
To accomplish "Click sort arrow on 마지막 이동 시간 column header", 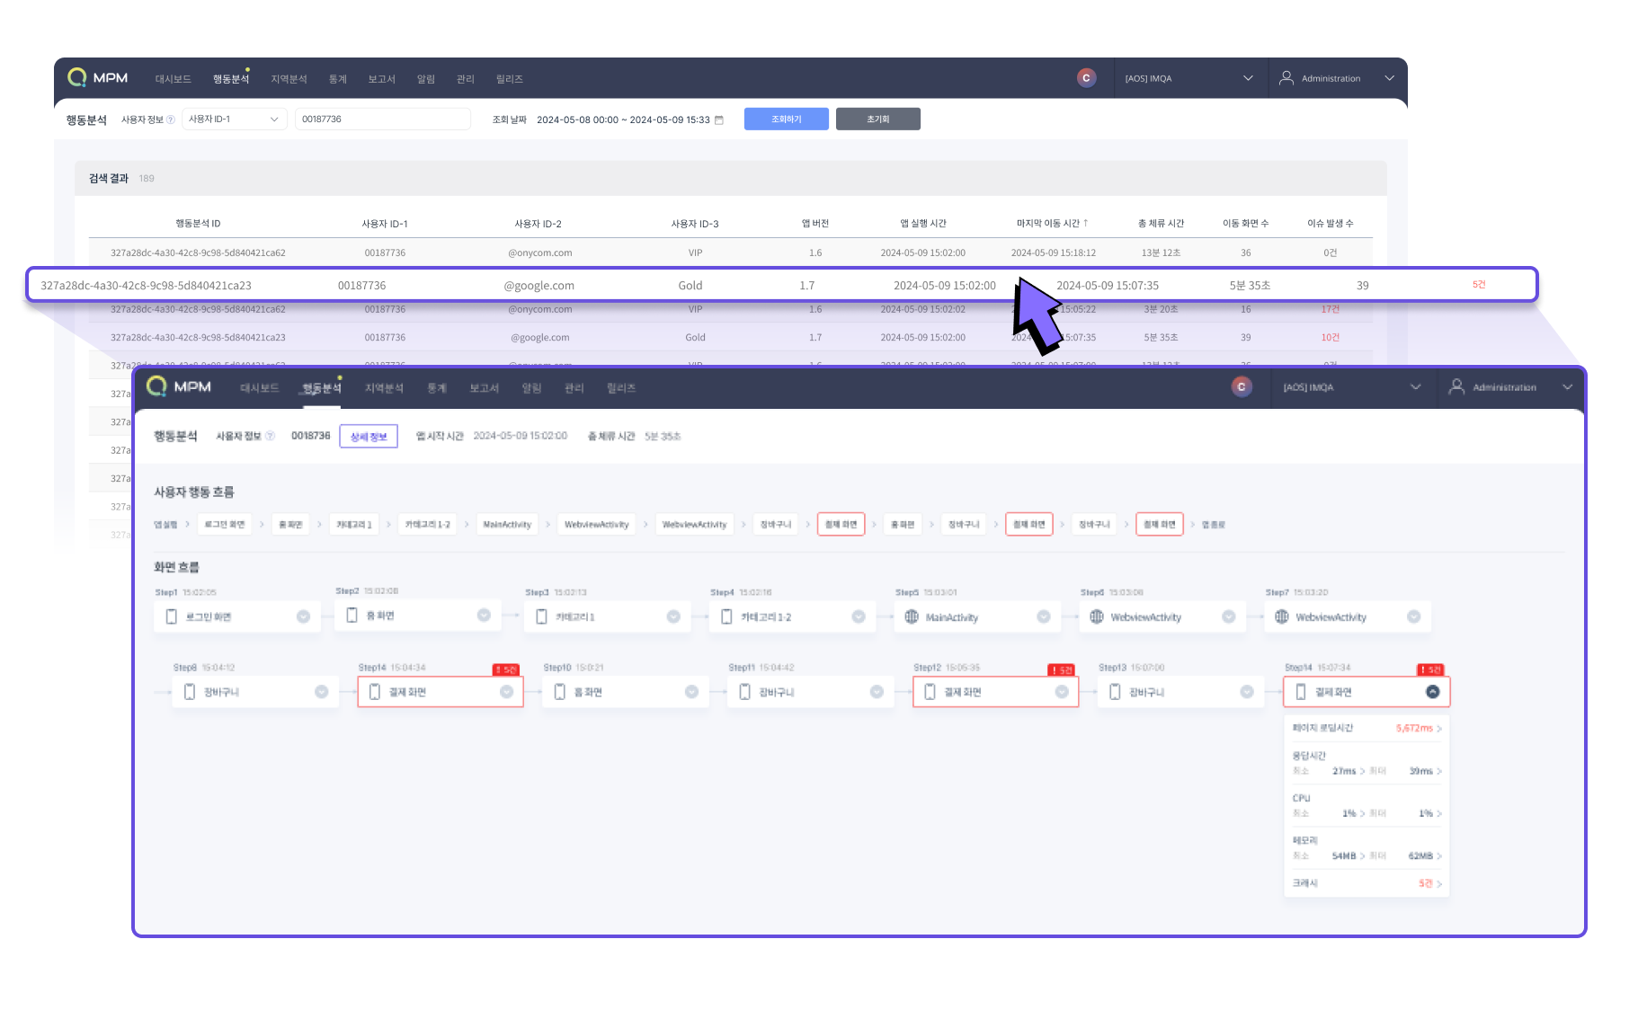I will (x=1086, y=223).
